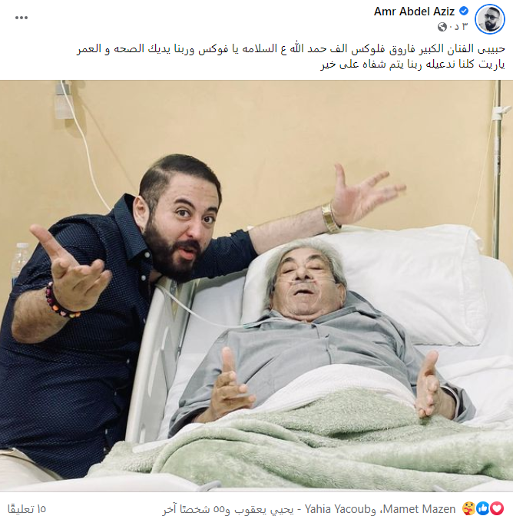Open the three-dot post options menu
The width and height of the screenshot is (513, 516).
[x=22, y=18]
